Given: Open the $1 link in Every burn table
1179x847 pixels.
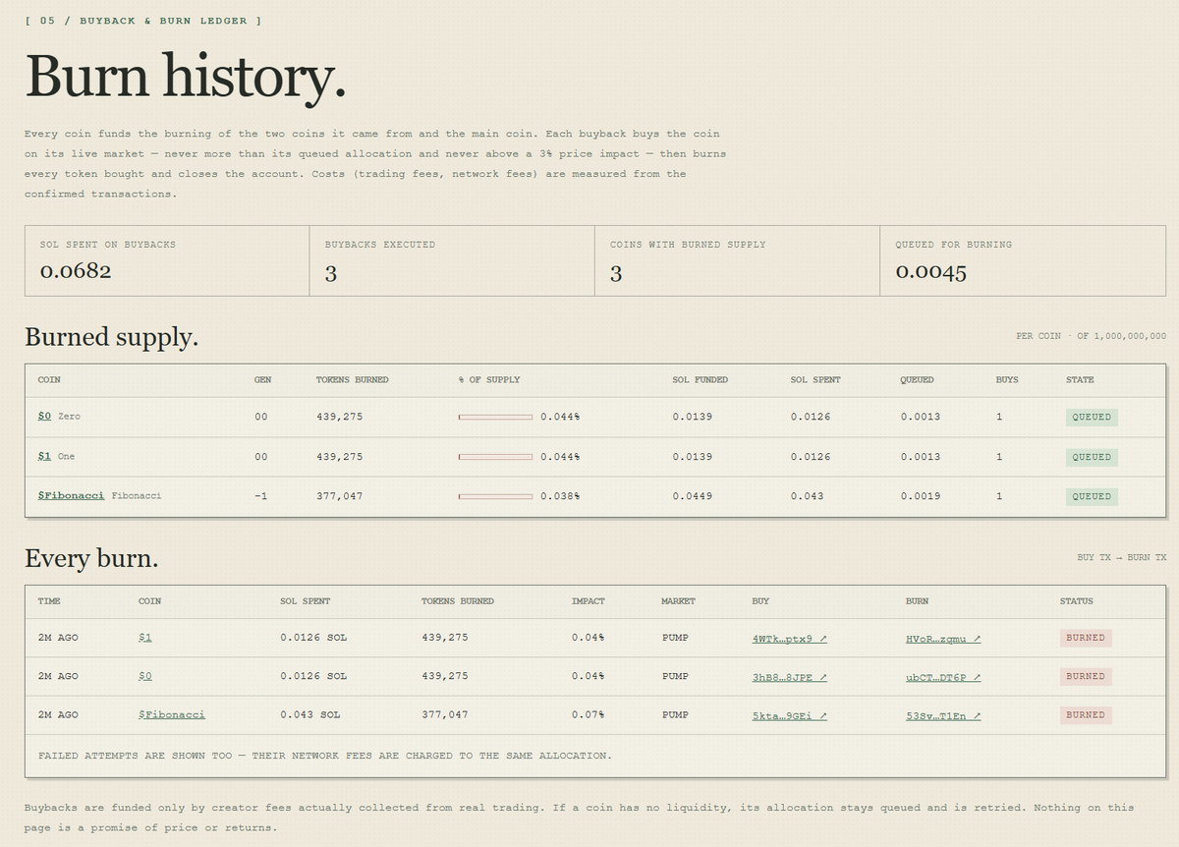Looking at the screenshot, I should (145, 638).
